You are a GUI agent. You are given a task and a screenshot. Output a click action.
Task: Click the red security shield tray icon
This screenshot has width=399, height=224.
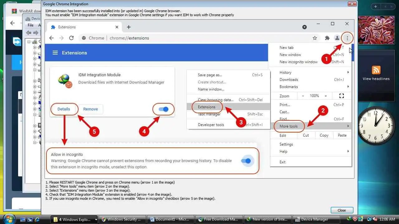tap(355, 219)
